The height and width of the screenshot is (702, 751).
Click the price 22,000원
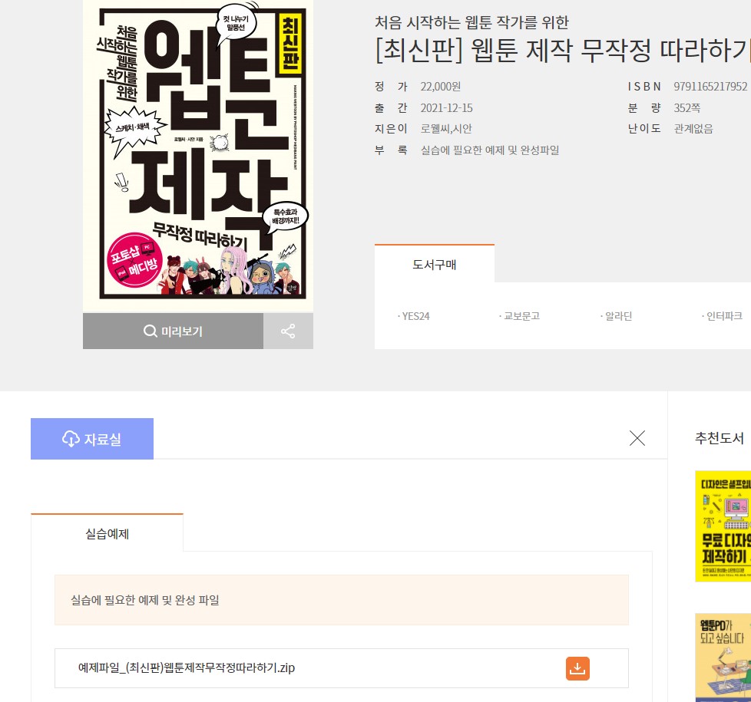coord(441,87)
